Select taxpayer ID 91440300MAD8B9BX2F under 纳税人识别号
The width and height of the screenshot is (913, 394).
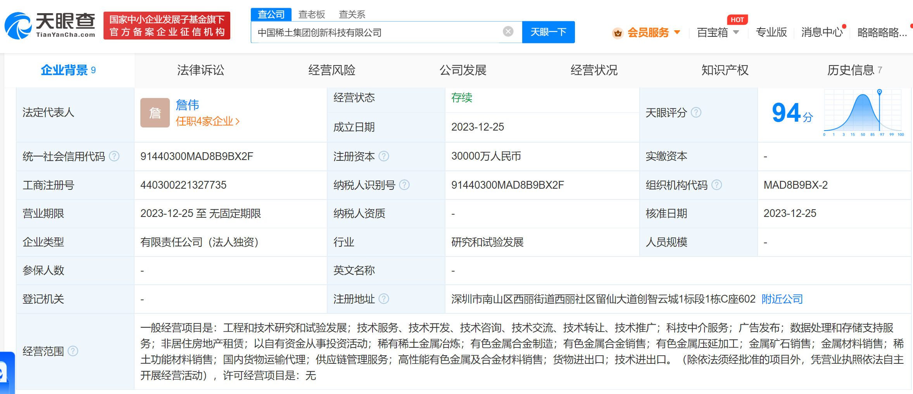507,185
